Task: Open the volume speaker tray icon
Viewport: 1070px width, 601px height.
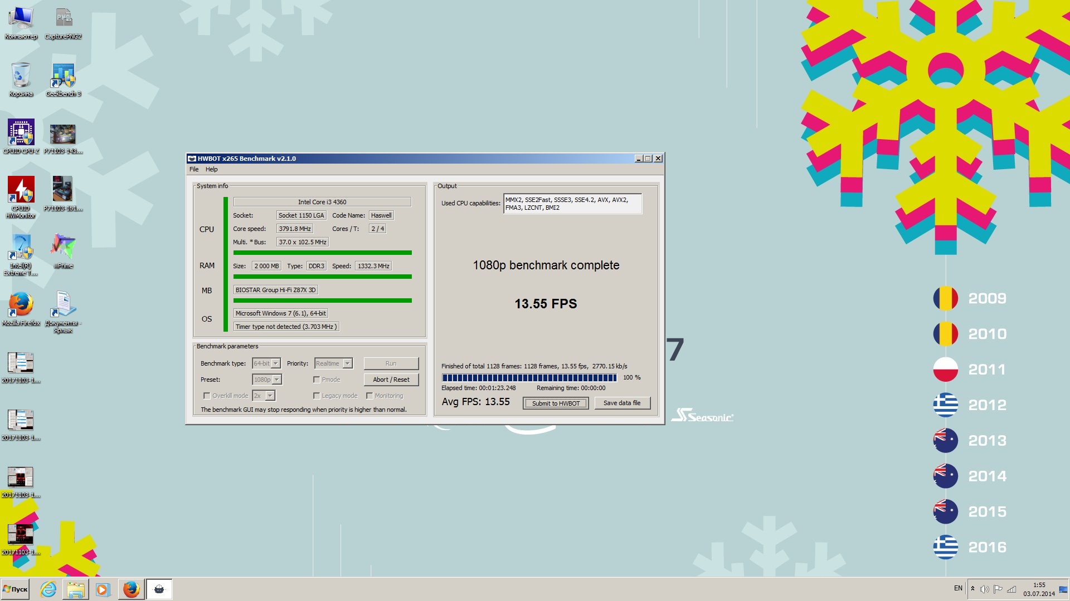Action: click(985, 589)
